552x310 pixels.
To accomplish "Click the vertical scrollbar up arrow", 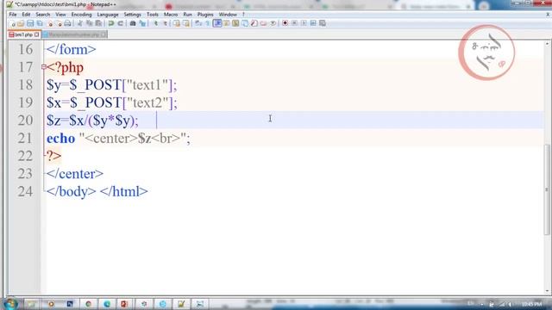I will click(x=547, y=45).
